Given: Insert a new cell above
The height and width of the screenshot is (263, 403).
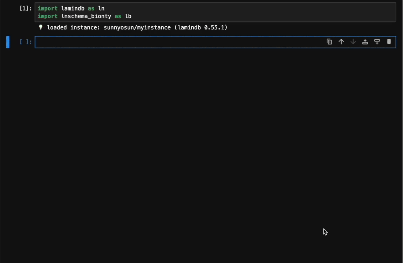Looking at the screenshot, I should tap(365, 41).
